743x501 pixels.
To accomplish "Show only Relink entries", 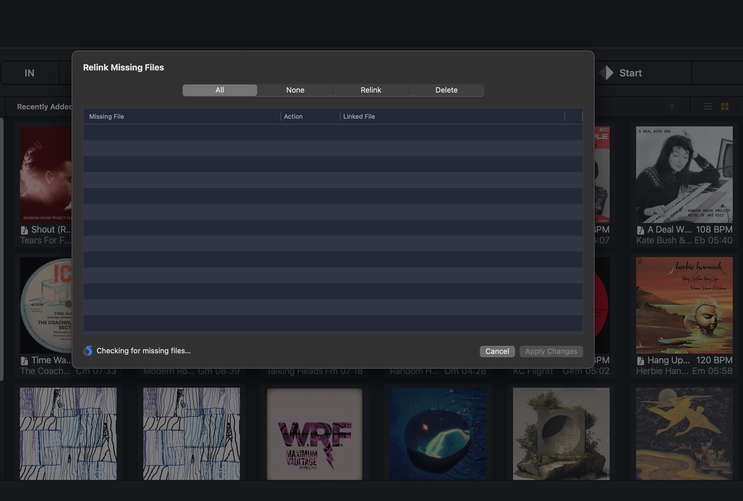I will pos(370,90).
